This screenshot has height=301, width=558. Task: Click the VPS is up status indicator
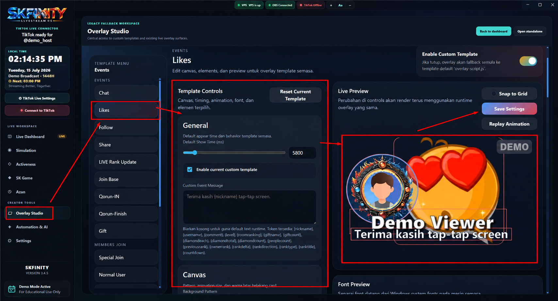pyautogui.click(x=249, y=5)
